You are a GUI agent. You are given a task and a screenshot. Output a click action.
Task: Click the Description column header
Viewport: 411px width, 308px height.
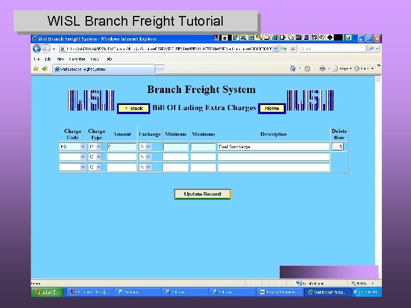click(273, 134)
